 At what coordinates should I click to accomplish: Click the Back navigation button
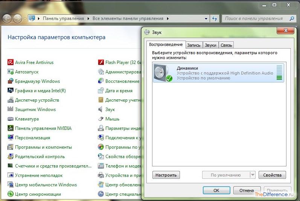[x=7, y=19]
